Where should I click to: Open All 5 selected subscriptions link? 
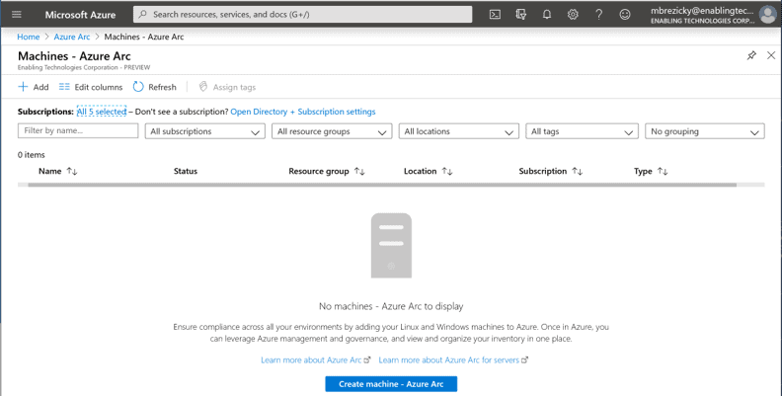pyautogui.click(x=102, y=112)
